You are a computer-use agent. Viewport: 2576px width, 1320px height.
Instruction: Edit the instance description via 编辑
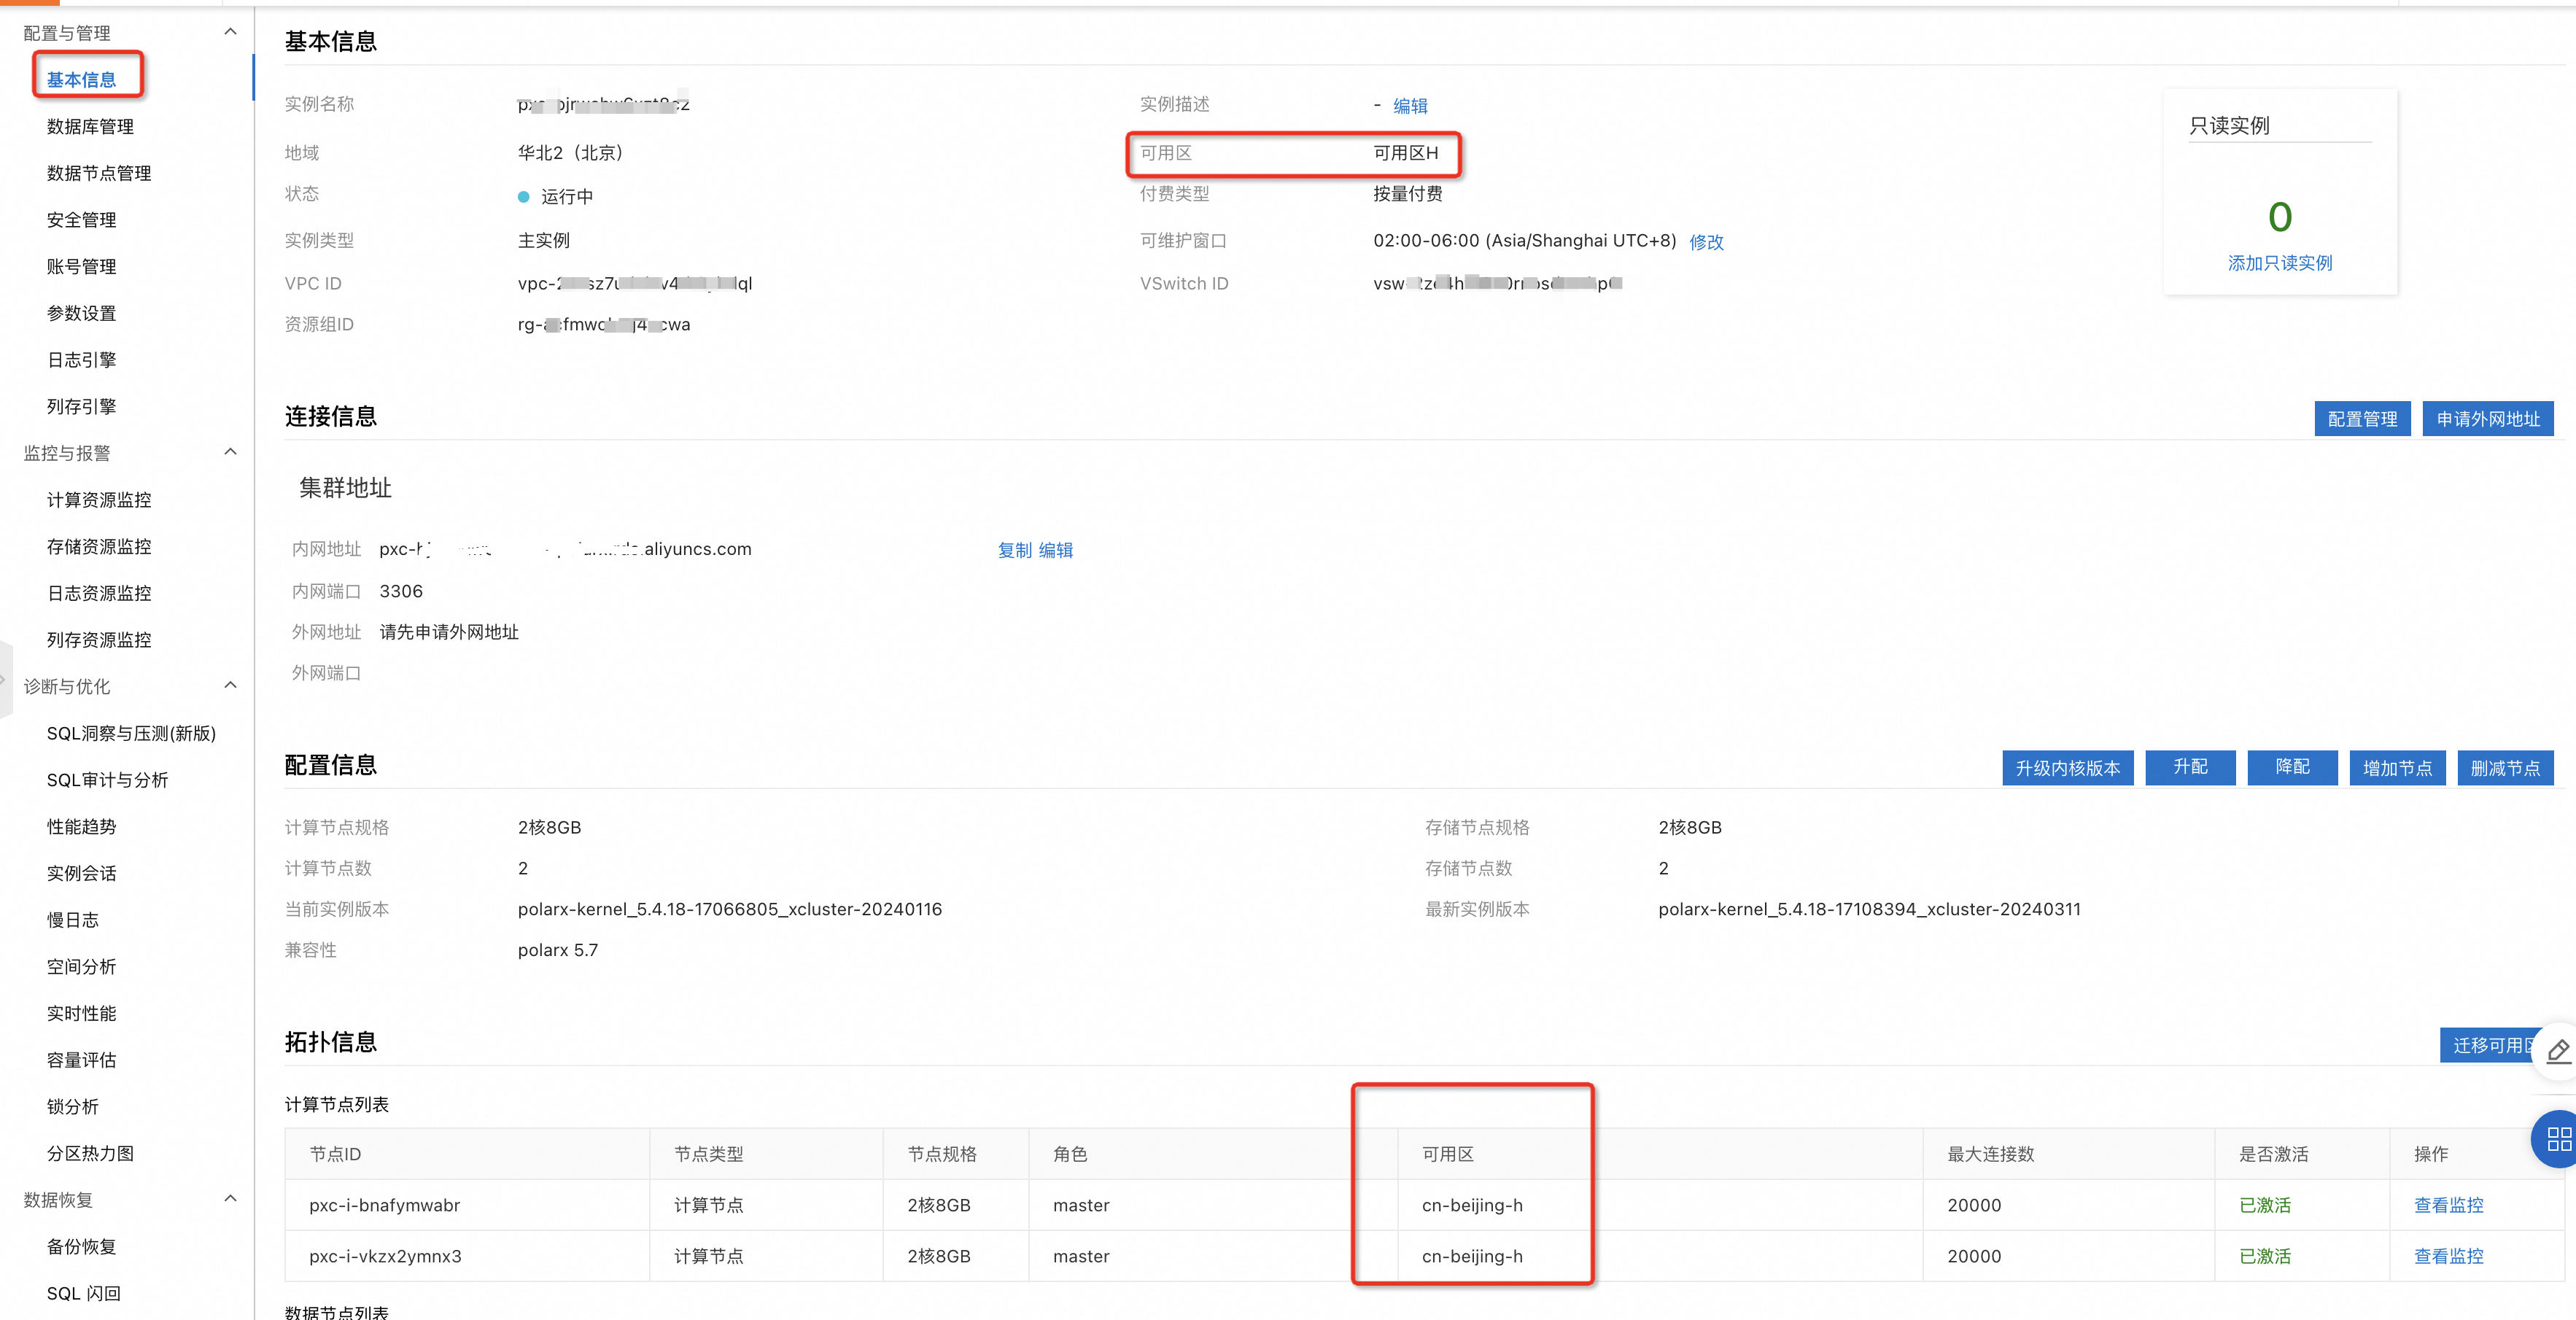coord(1410,106)
